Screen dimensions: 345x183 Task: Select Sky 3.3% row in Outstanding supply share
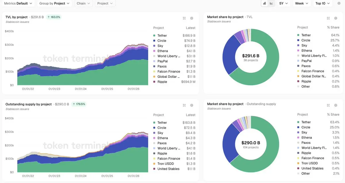318,133
